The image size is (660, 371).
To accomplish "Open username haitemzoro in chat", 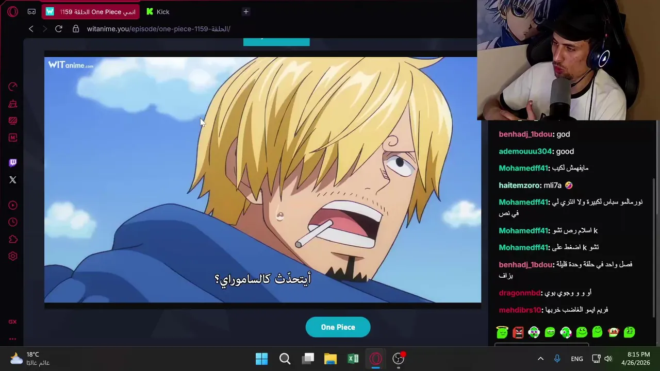I will click(x=520, y=185).
